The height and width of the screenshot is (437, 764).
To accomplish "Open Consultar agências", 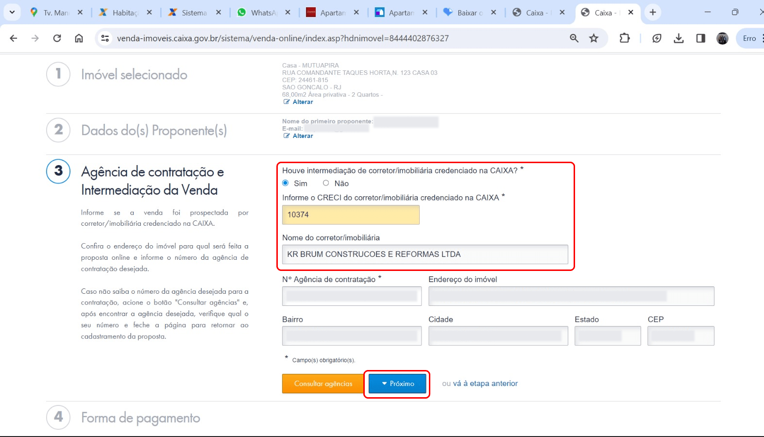I will (323, 384).
